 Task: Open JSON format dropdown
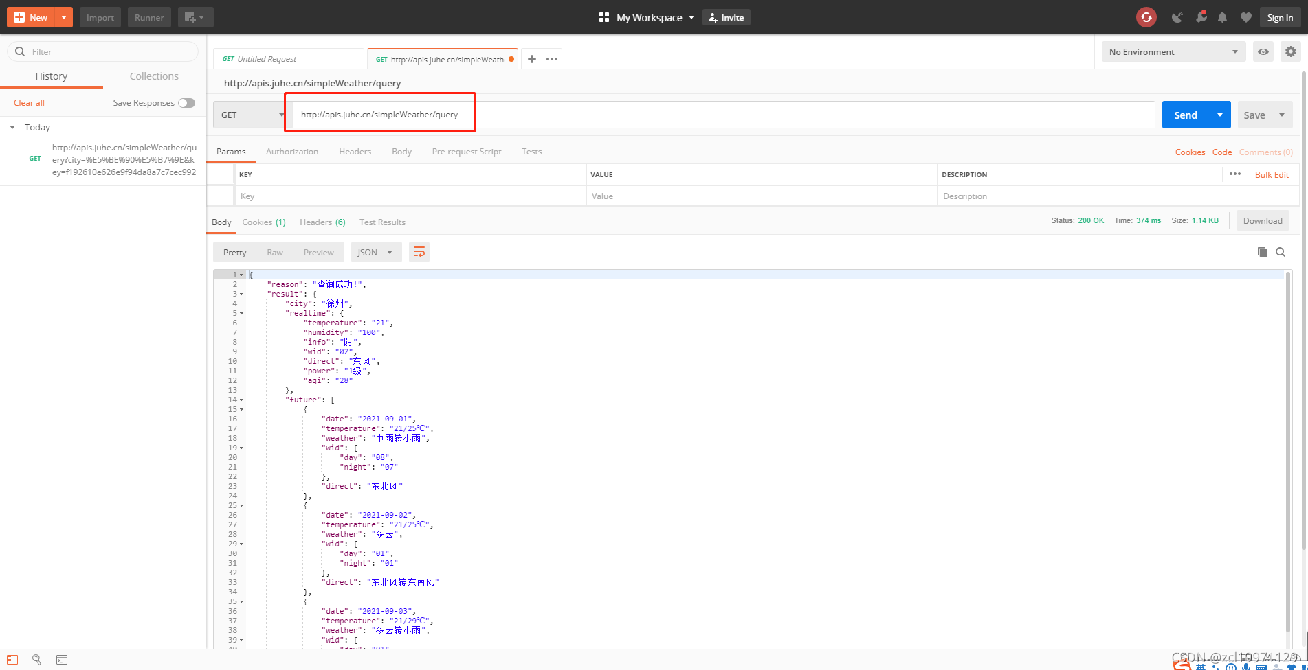[376, 252]
